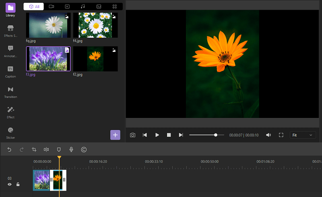
Task: Switch to the audio music tab
Action: (x=83, y=6)
